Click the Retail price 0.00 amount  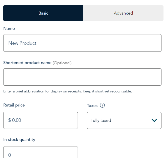tap(17, 120)
